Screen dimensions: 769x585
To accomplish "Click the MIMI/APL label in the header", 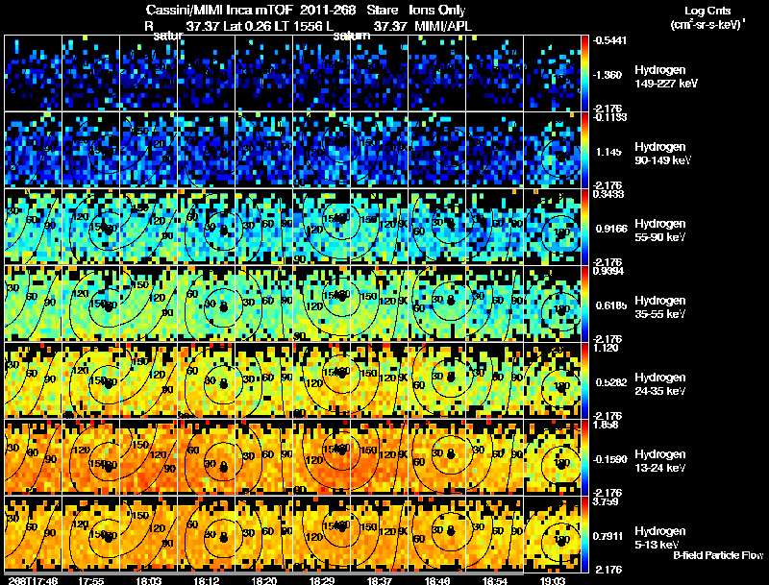I will 443,26.
